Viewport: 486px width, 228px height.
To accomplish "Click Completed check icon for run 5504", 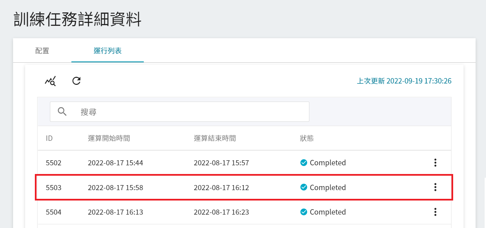I will pos(304,212).
